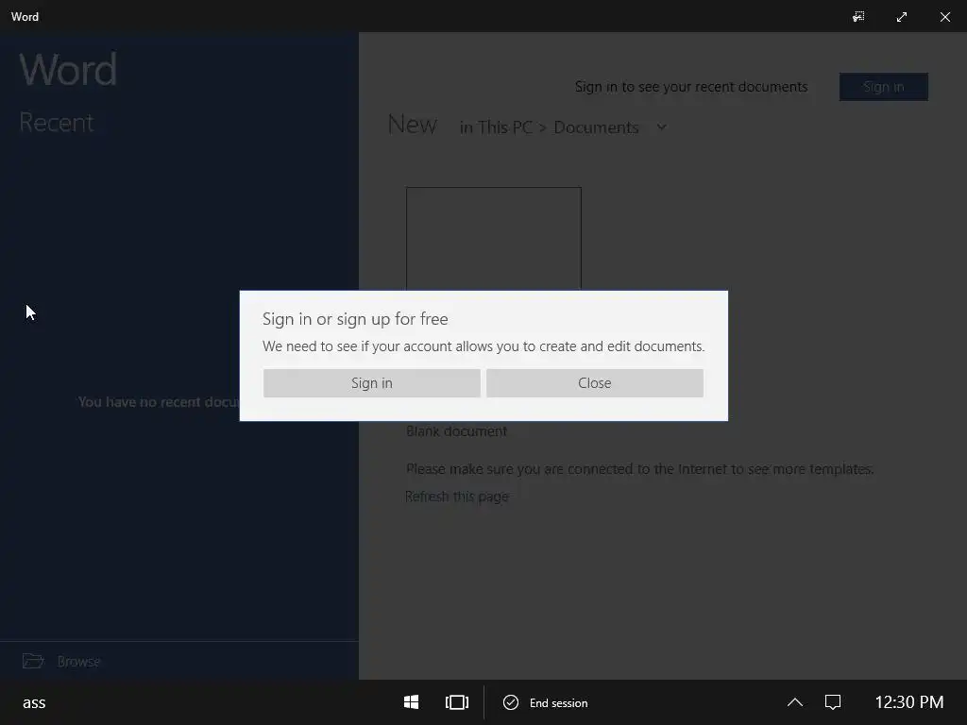The height and width of the screenshot is (725, 967).
Task: Click the Browse label
Action: click(x=78, y=662)
